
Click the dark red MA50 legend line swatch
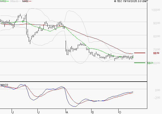point(30,1)
